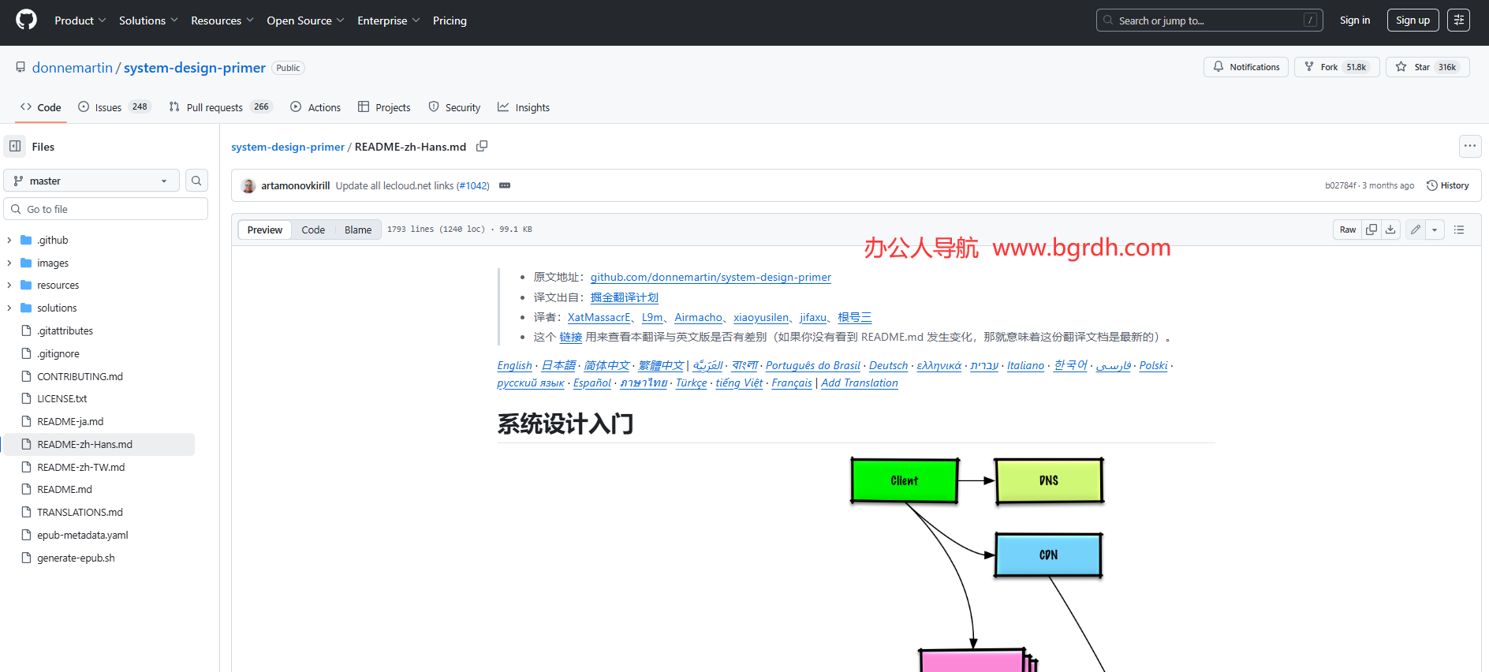Viewport: 1489px width, 672px height.
Task: Open github.com/donnemartin/system-design-primer link
Action: [711, 277]
